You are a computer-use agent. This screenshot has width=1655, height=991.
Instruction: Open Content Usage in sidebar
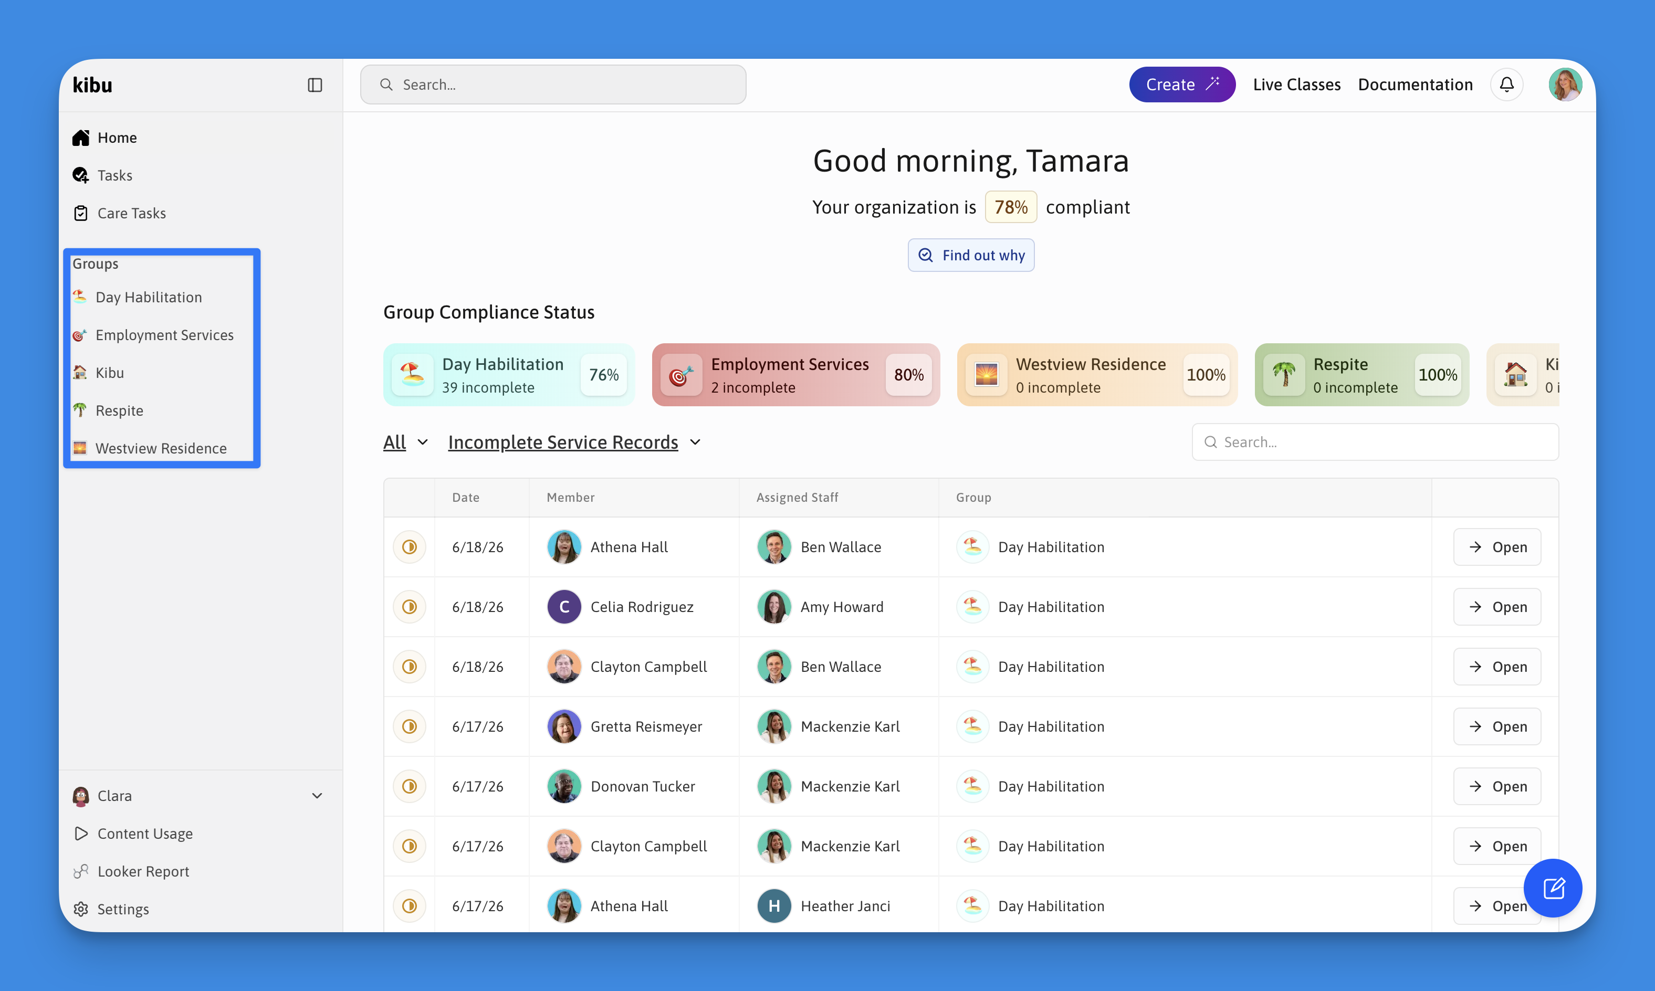[133, 834]
